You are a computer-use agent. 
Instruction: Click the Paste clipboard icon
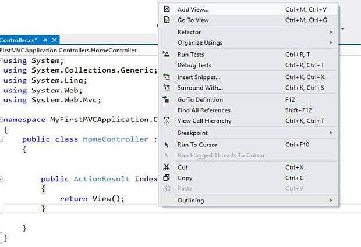click(x=167, y=188)
